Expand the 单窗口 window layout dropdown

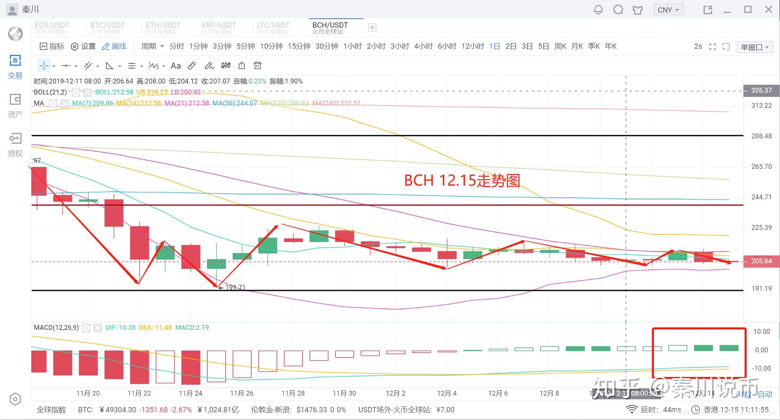(754, 47)
